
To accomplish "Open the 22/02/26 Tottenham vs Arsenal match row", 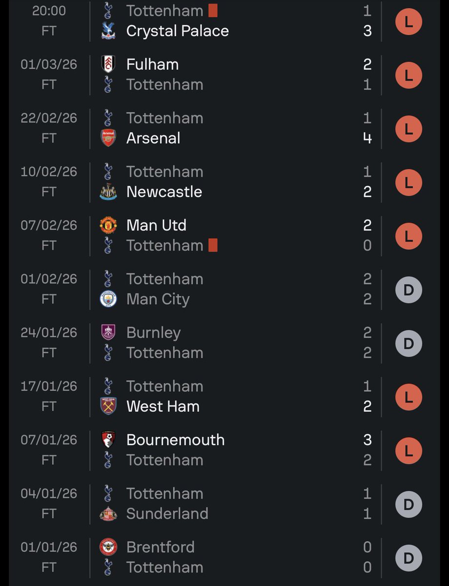I will pos(224,128).
